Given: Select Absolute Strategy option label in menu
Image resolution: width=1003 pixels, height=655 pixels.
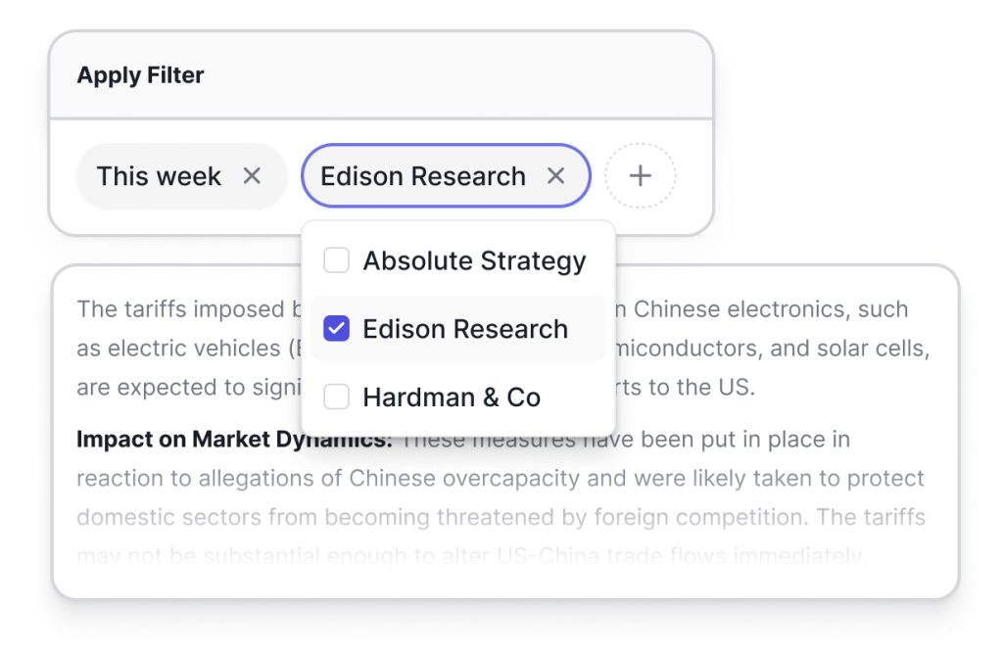Looking at the screenshot, I should (x=474, y=260).
